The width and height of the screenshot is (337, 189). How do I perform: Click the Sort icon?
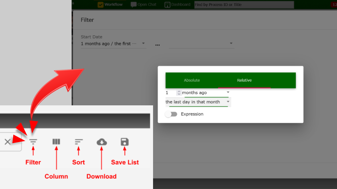[79, 142]
